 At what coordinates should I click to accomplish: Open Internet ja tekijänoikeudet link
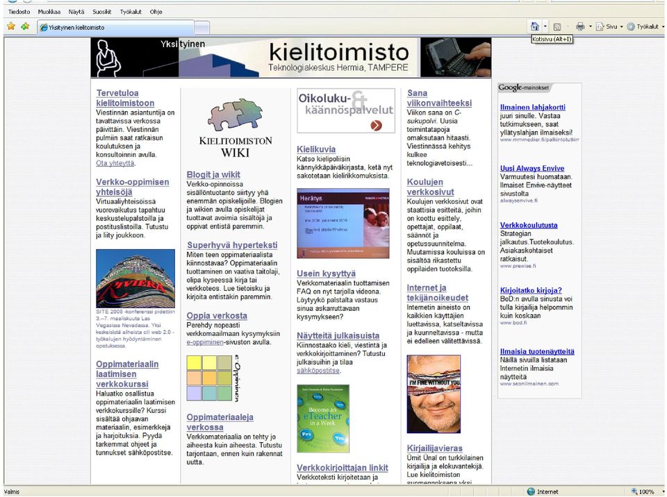(x=437, y=292)
